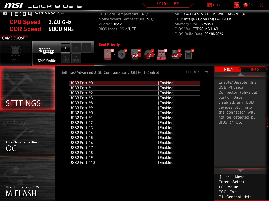The height and width of the screenshot is (201, 269).
Task: Select the USB floppy boot device icon
Action: point(175,54)
